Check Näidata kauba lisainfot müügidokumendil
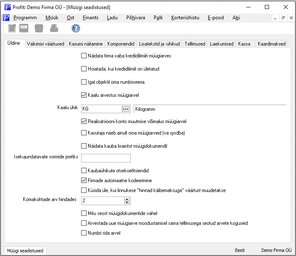This screenshot has height=256, width=296. click(x=84, y=146)
